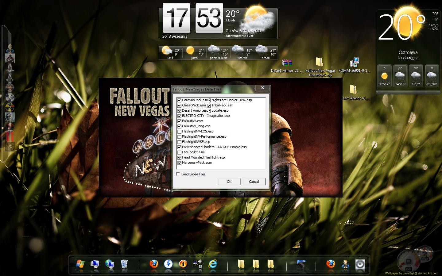Image resolution: width=442 pixels, height=276 pixels.
Task: Open My Computer from the dock
Action: coord(95,264)
